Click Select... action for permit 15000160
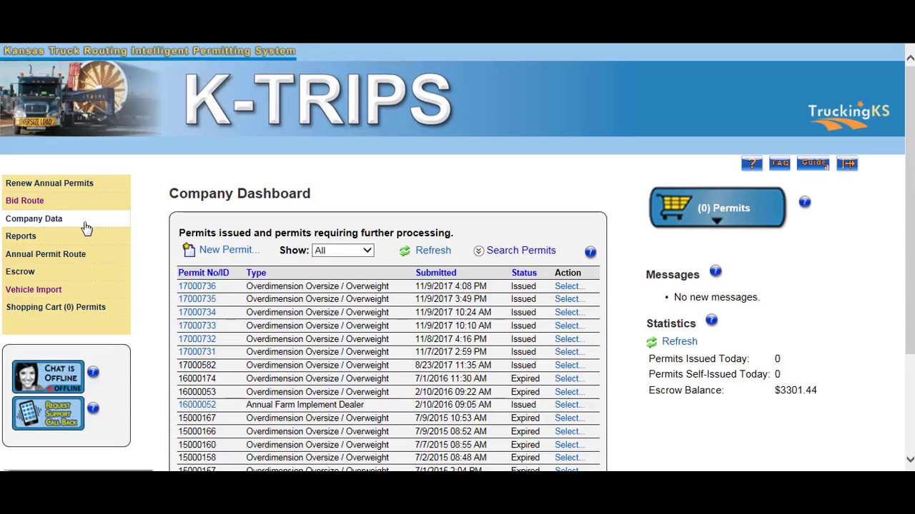This screenshot has width=915, height=514. pyautogui.click(x=570, y=445)
